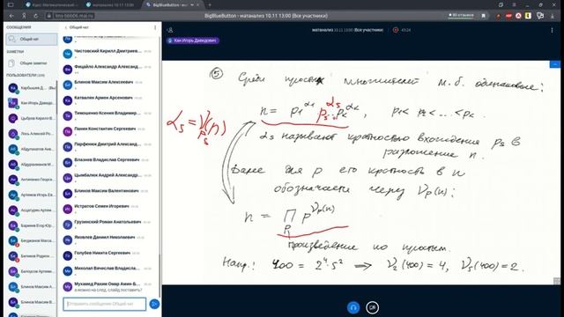
Task: Click chat message from Фицайло Александр
Action: pyautogui.click(x=108, y=69)
